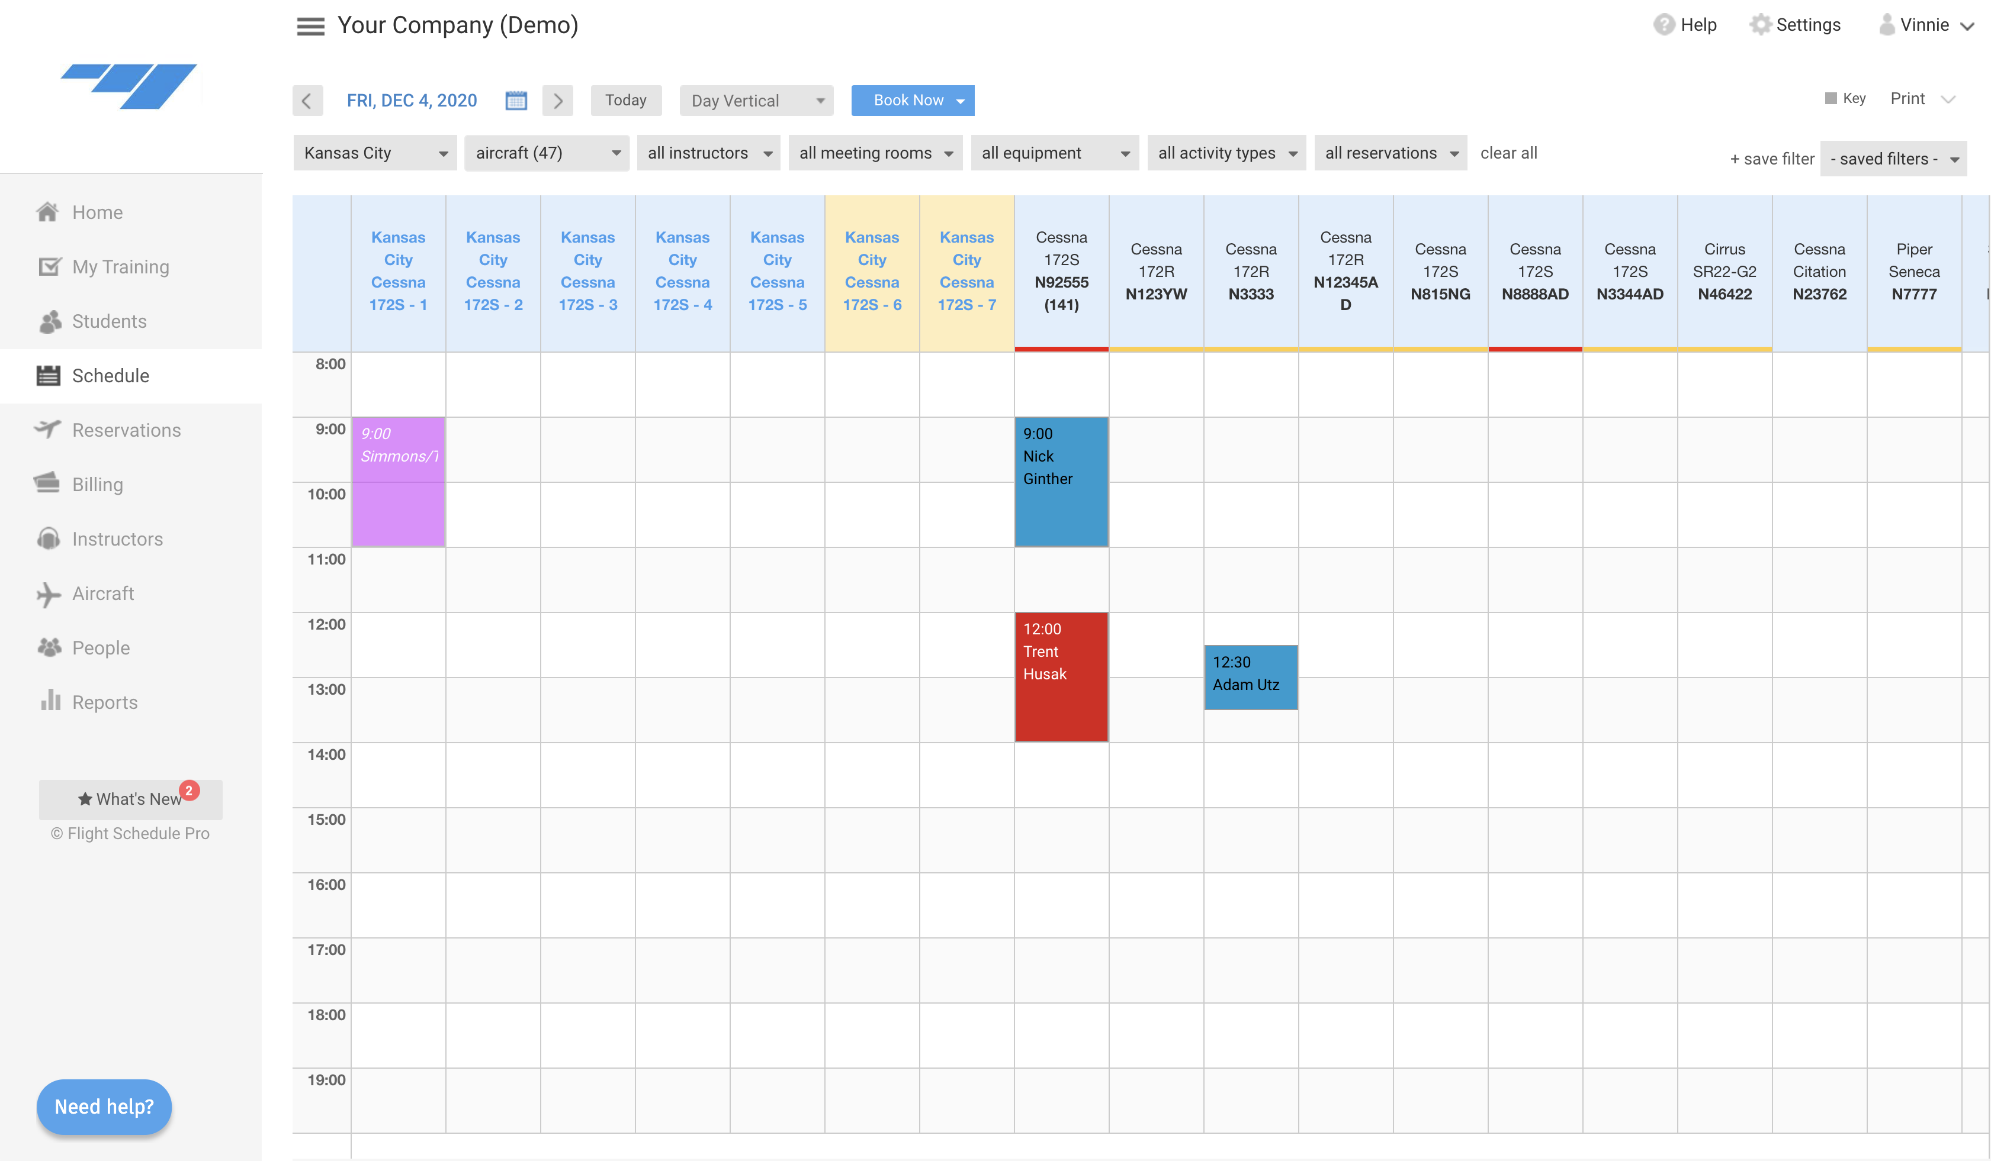
Task: Open Home in the sidebar
Action: [97, 212]
